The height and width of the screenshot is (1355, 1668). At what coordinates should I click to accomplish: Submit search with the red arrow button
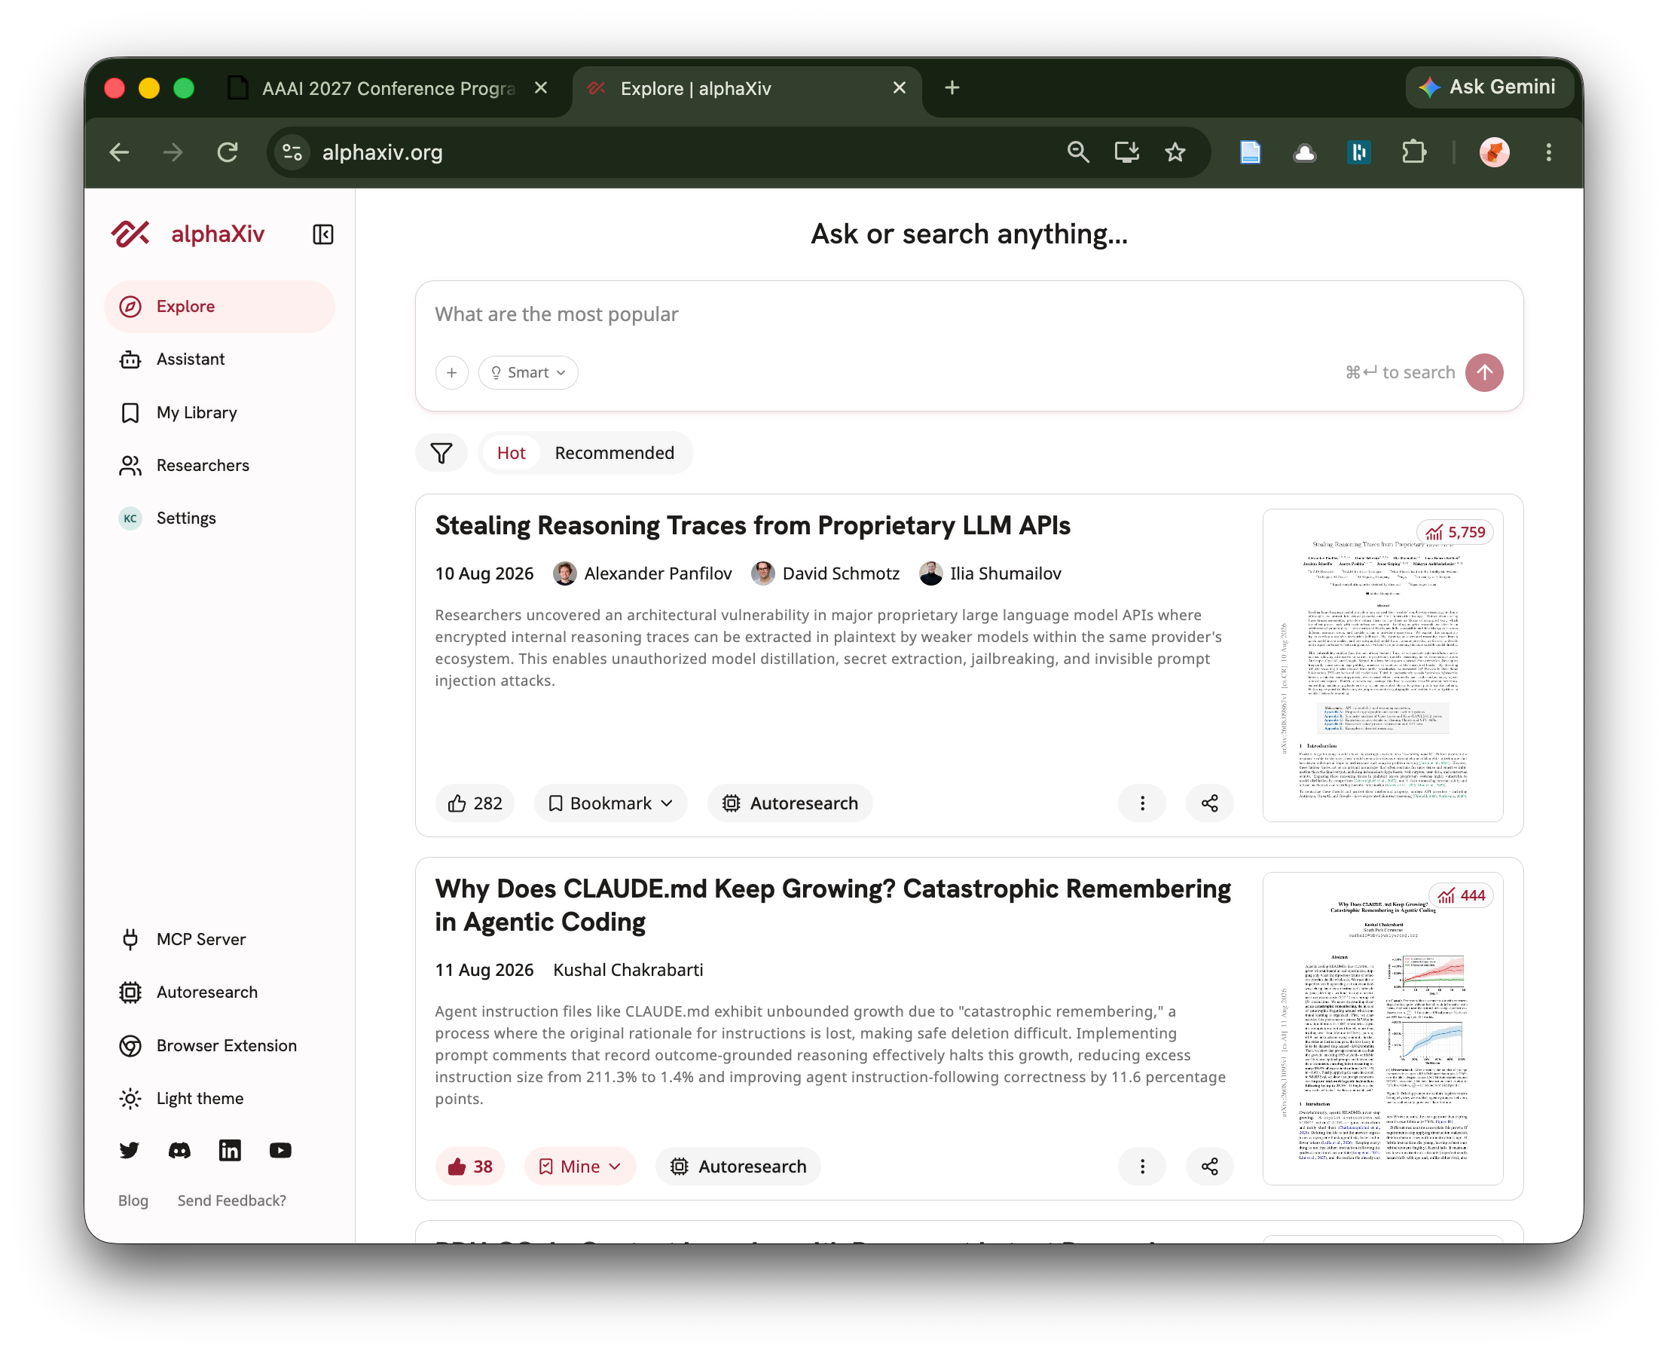(1484, 372)
